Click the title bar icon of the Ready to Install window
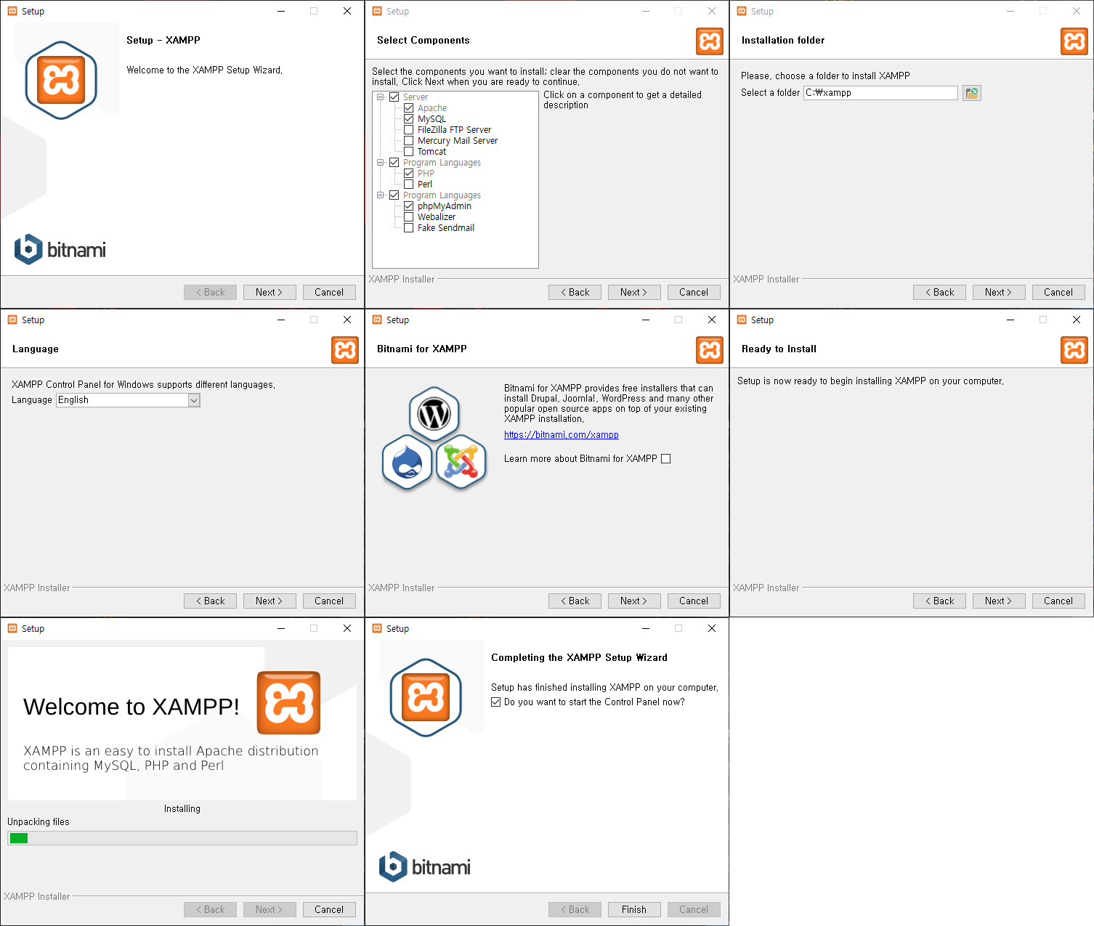 (x=742, y=320)
